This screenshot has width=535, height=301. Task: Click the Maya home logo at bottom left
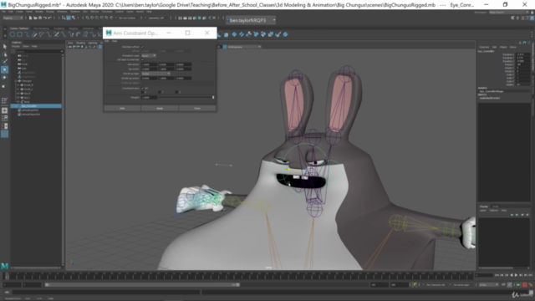click(4, 266)
